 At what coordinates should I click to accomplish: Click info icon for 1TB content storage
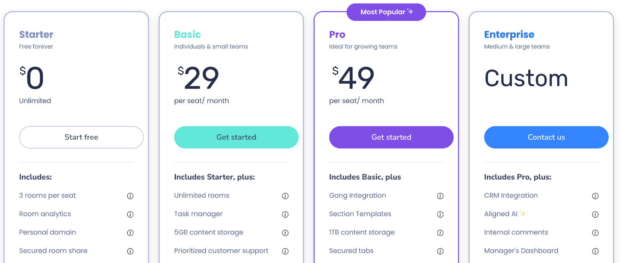coord(440,233)
